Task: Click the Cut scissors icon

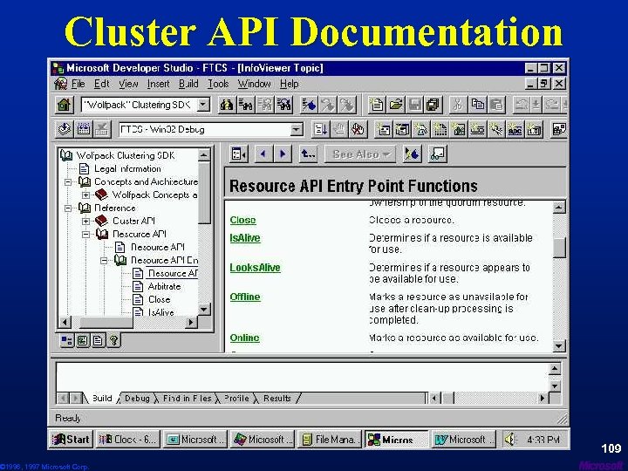Action: click(x=458, y=105)
